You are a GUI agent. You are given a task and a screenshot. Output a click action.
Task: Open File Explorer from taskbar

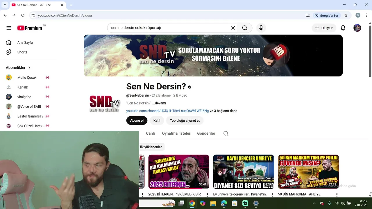pyautogui.click(x=213, y=203)
